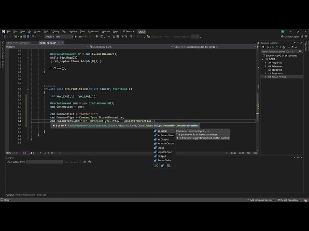Switch to the Error List tab

point(42,195)
